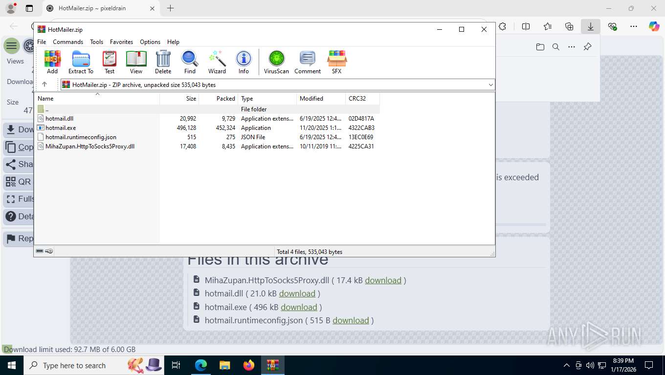Click the drive icon in WinRAR status bar
This screenshot has width=665, height=375.
pyautogui.click(x=40, y=251)
